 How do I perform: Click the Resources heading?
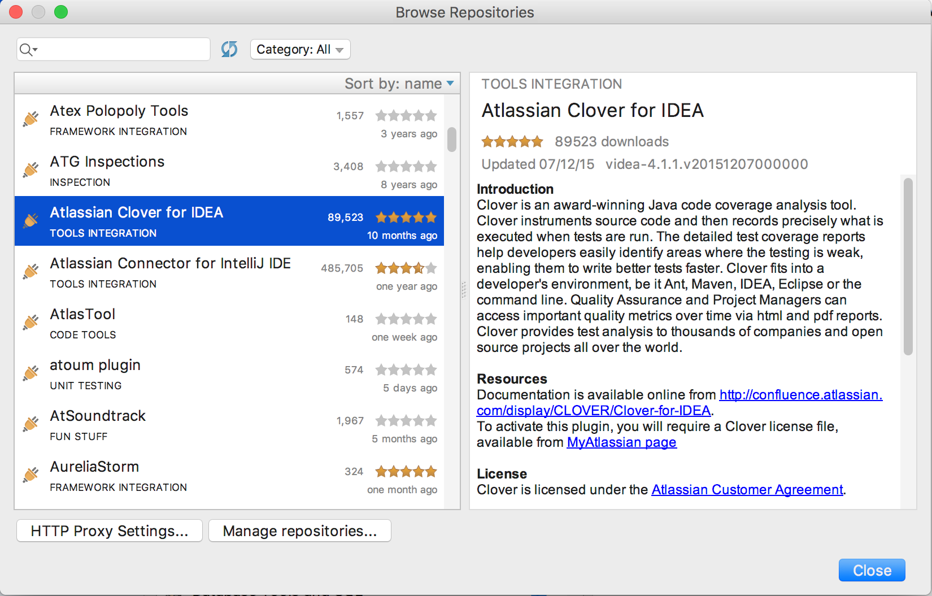coord(512,379)
